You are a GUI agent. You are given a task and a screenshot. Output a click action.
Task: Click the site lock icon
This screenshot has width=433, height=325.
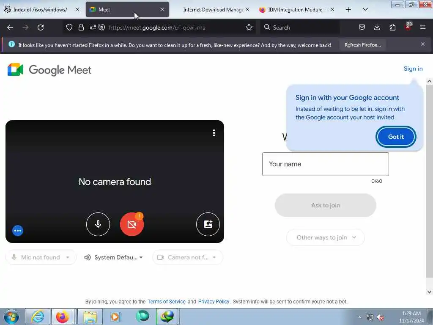point(81,27)
